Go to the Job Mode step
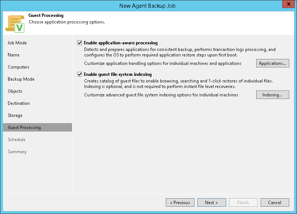297x214 pixels. (x=17, y=43)
